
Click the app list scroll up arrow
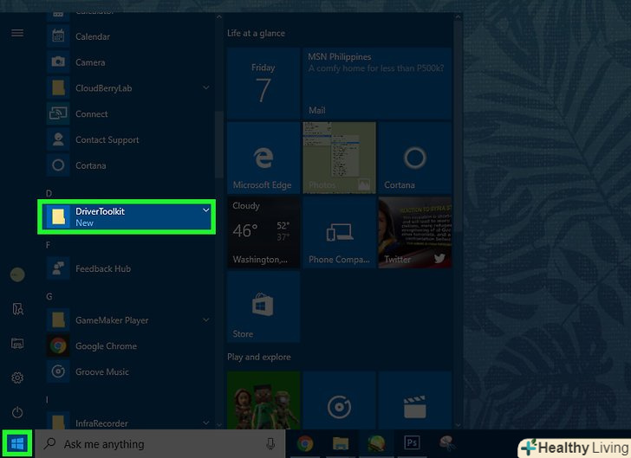(x=219, y=17)
